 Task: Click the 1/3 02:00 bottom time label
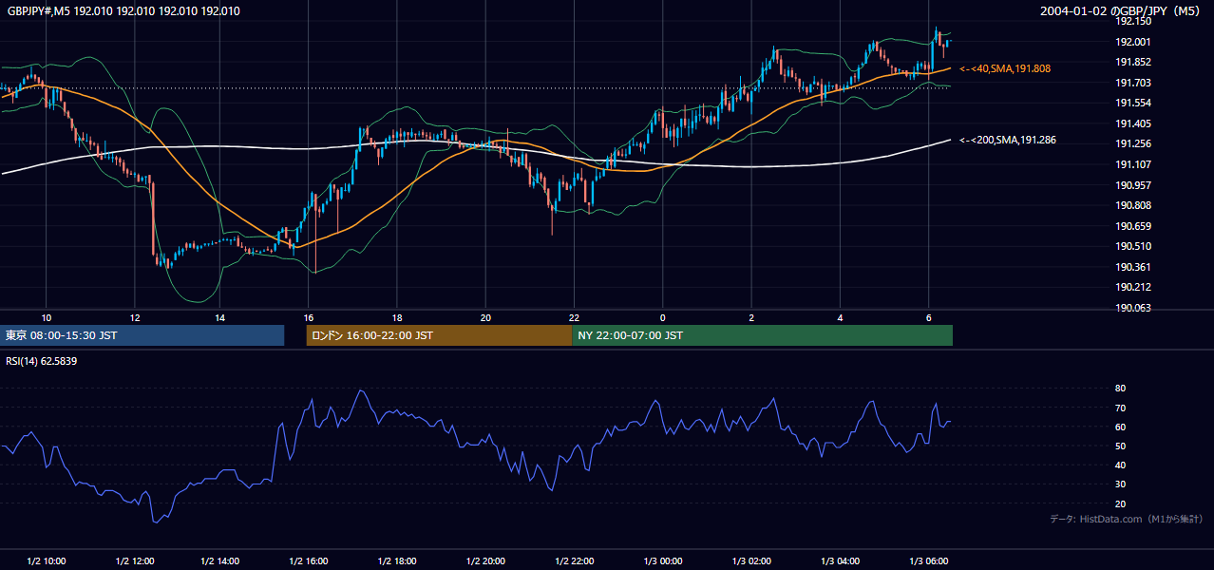pos(751,561)
